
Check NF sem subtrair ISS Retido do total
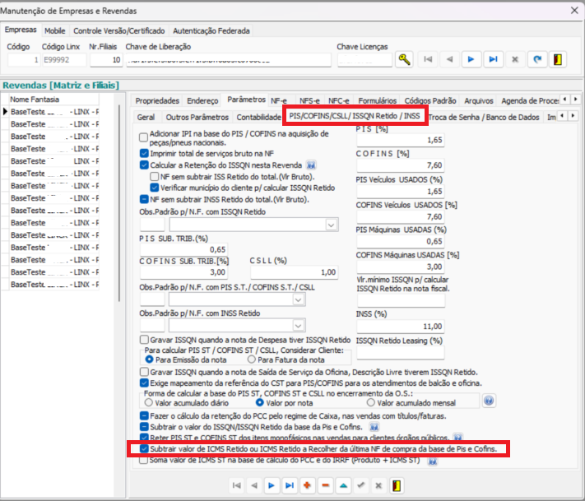154,176
